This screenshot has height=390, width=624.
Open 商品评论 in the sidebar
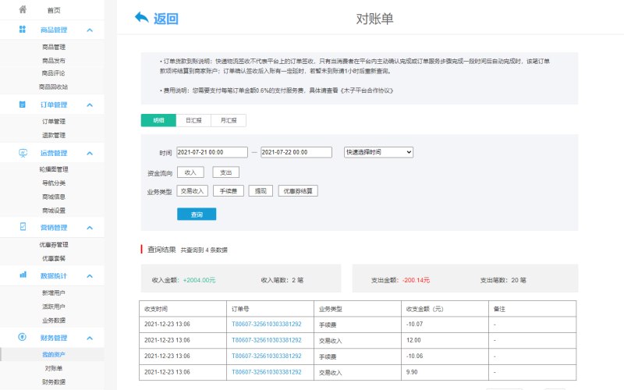[x=54, y=73]
